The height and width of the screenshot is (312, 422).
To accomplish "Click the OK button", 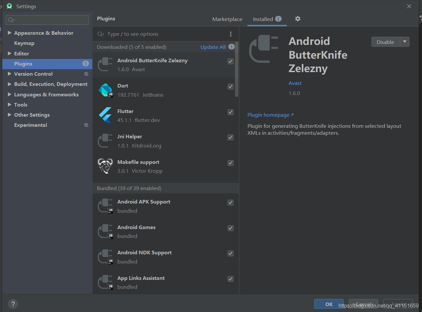I will pos(329,304).
